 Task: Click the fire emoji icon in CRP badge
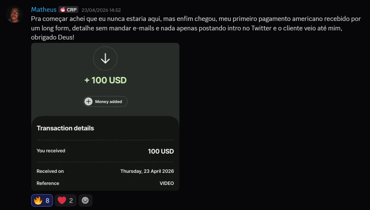tap(62, 10)
